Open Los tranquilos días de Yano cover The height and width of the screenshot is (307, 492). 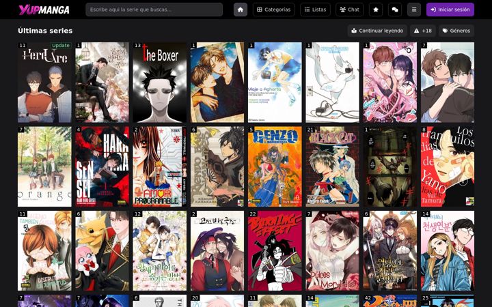click(448, 166)
